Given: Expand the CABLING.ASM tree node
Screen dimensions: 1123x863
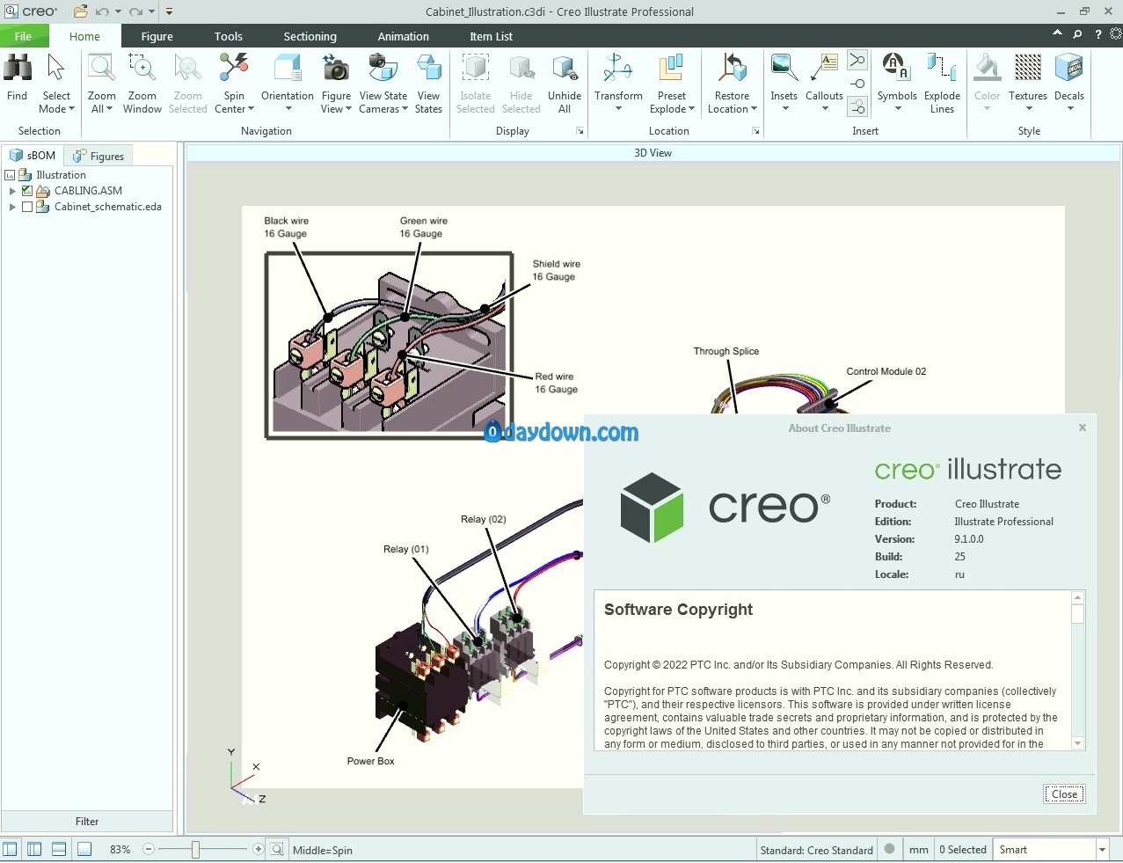Looking at the screenshot, I should tap(12, 191).
